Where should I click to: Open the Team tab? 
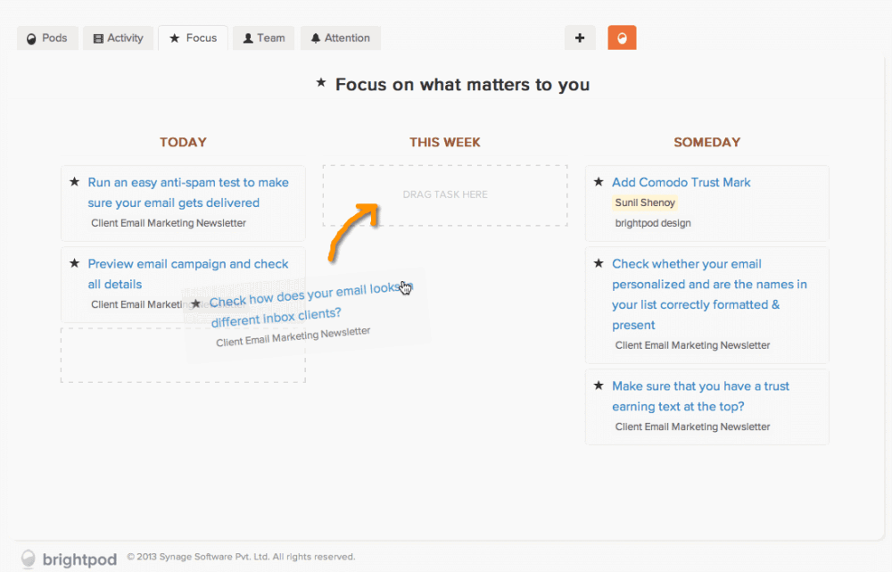(263, 38)
